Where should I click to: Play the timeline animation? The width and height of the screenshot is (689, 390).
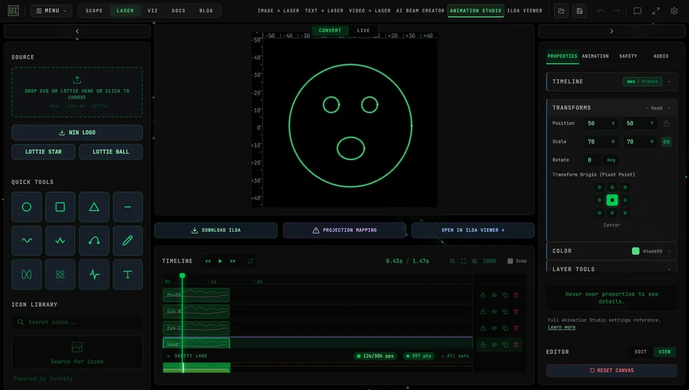[220, 261]
